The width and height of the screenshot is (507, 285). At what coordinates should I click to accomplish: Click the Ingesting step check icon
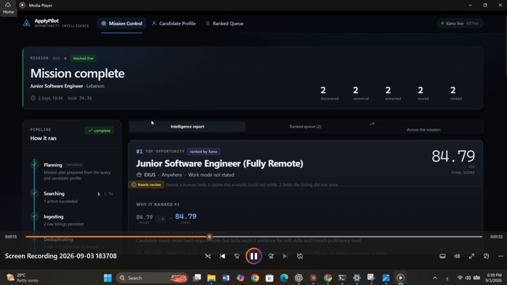[x=35, y=216]
